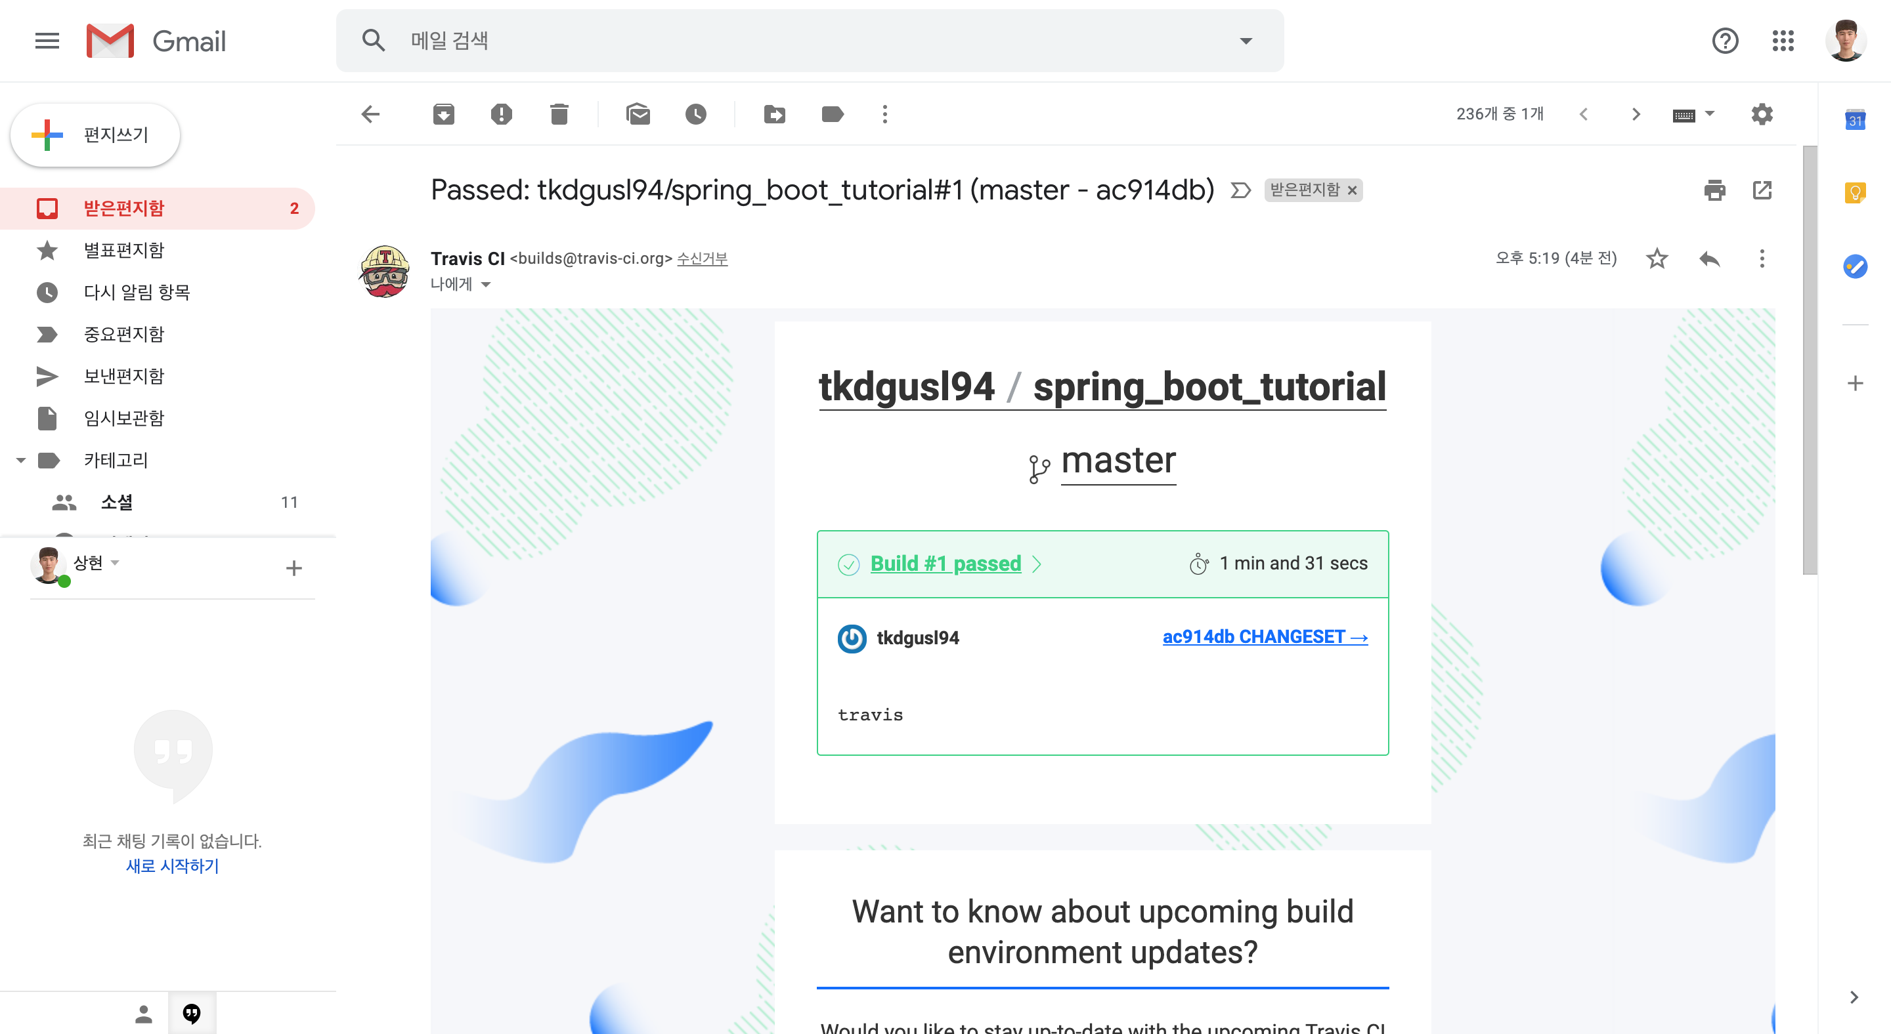Mark as unread with the envelope icon

pyautogui.click(x=638, y=114)
